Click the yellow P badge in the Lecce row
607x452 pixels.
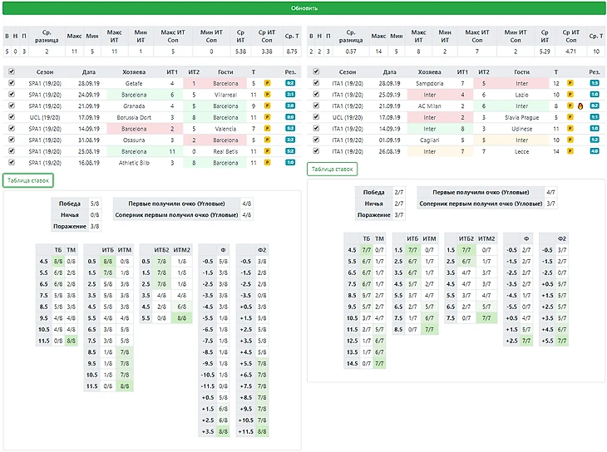point(570,151)
